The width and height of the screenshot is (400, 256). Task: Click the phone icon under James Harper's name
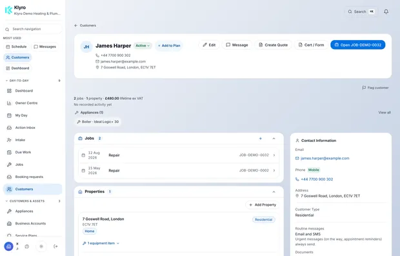click(x=97, y=55)
